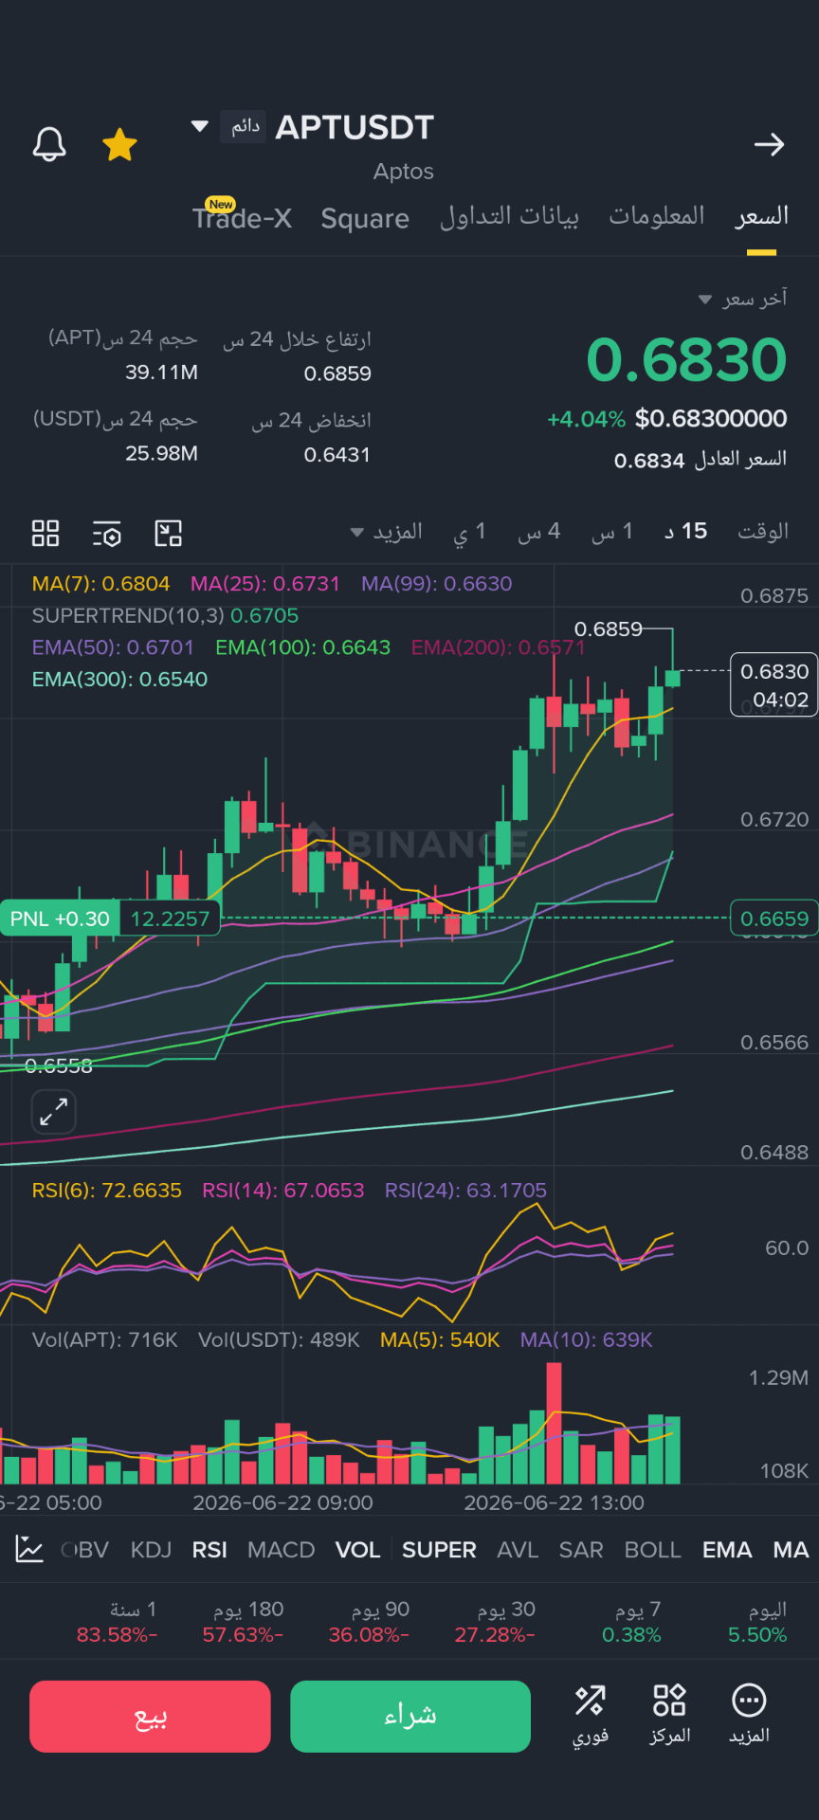The image size is (819, 1820).
Task: Select the 4 س timeframe
Action: (539, 532)
